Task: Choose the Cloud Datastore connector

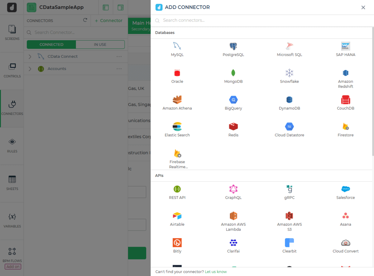Action: [289, 130]
